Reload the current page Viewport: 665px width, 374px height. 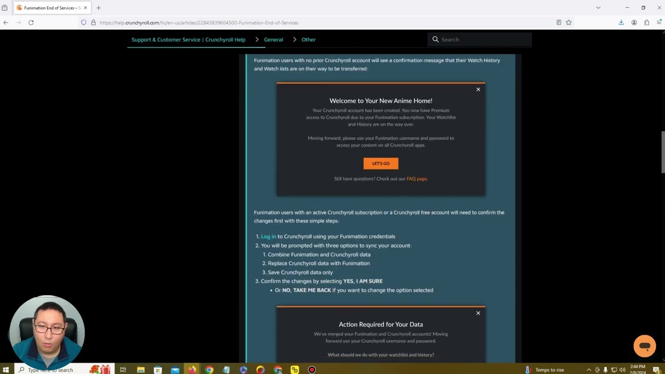31,22
